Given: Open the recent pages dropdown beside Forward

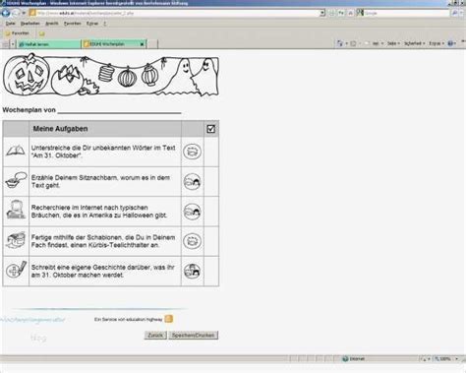Looking at the screenshot, I should point(24,13).
